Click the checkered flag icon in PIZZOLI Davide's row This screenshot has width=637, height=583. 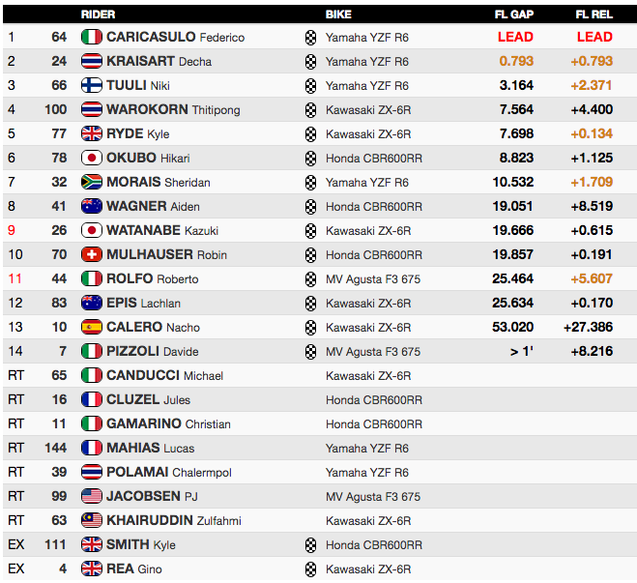[x=310, y=352]
